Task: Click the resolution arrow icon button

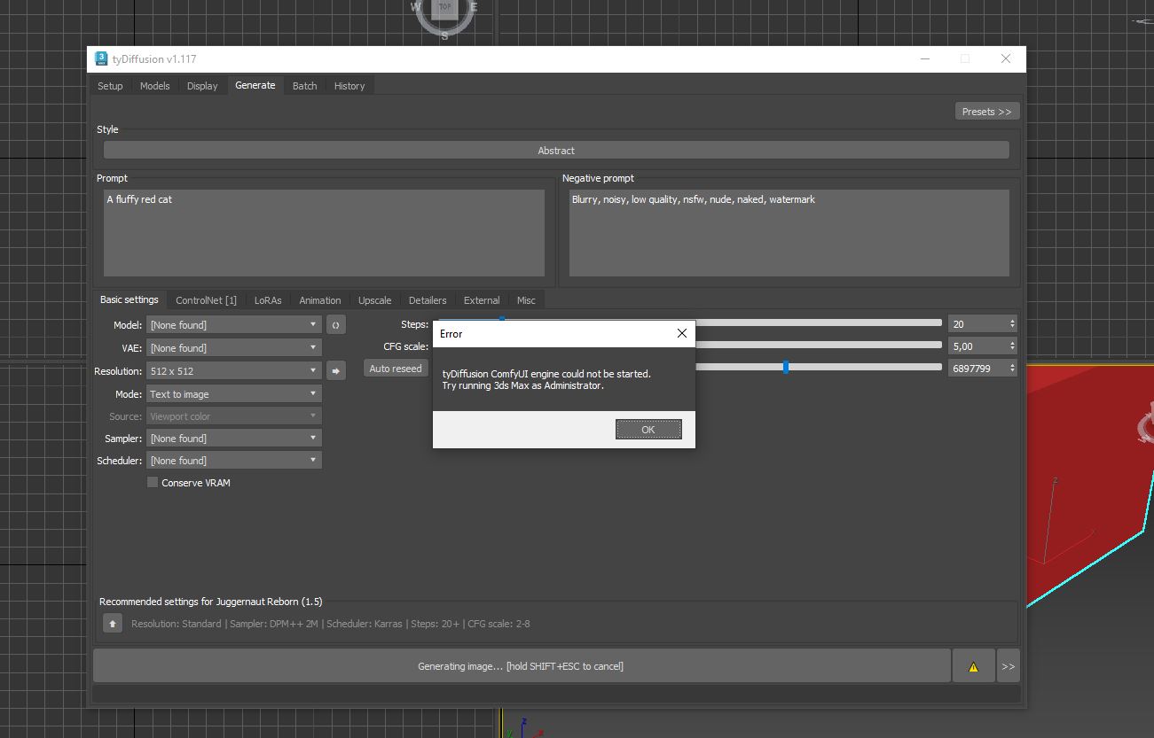Action: click(x=335, y=371)
